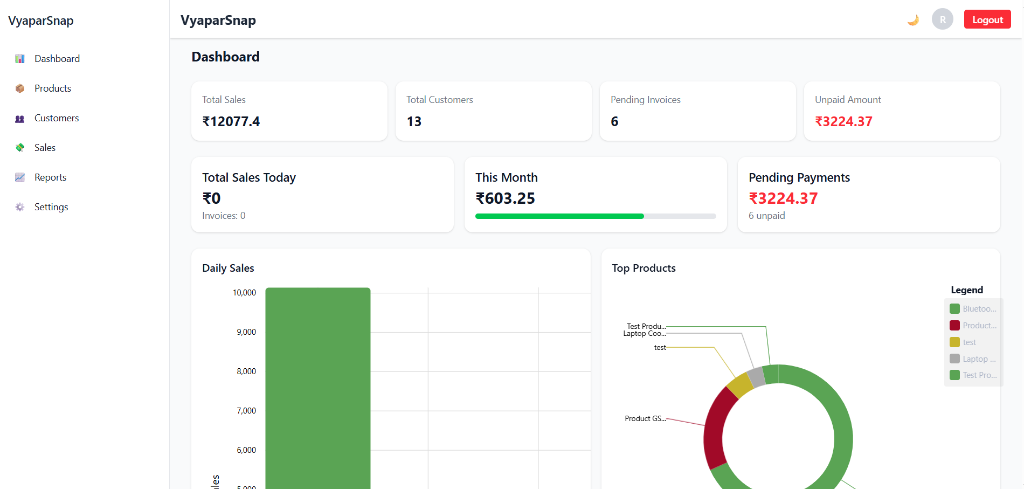Click the Reports line chart icon
Screen dimensions: 1024x489
(x=20, y=177)
